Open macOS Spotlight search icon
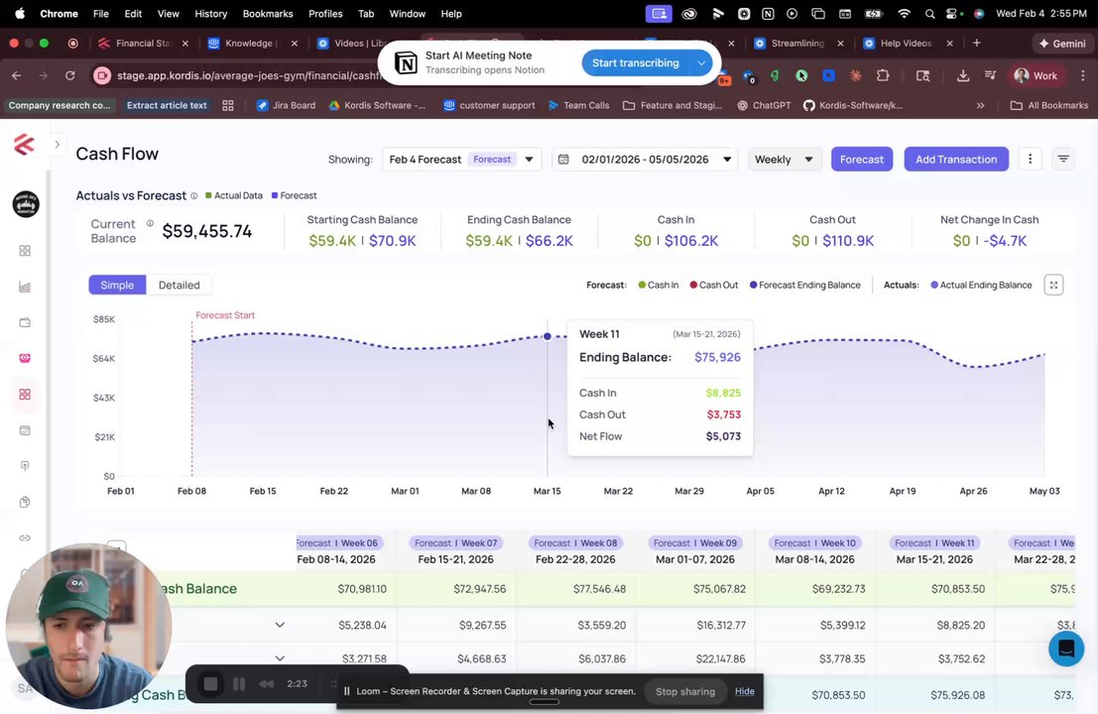 (x=929, y=13)
